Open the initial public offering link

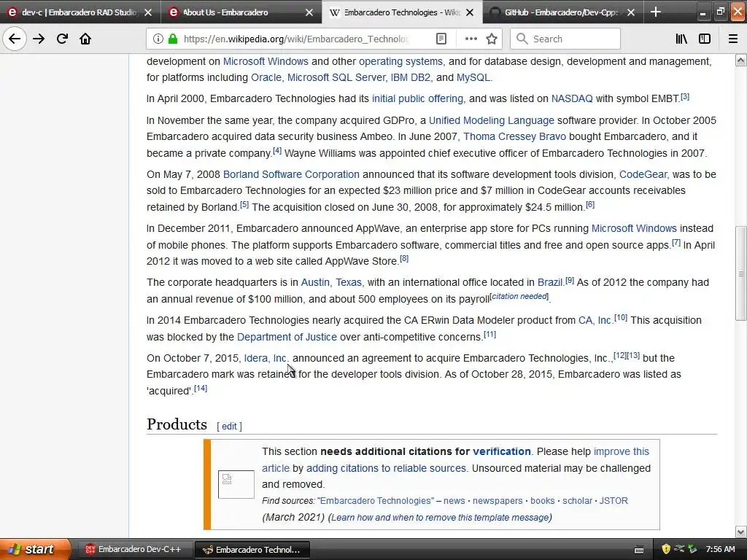tap(417, 98)
